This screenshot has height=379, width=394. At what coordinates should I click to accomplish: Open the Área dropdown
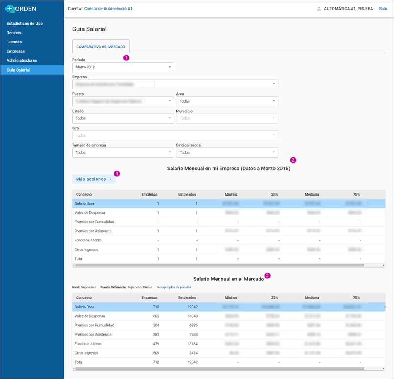tap(227, 101)
